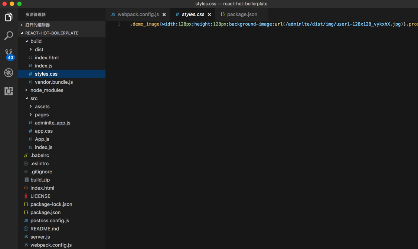Click the green zoom window button

pos(19,4)
